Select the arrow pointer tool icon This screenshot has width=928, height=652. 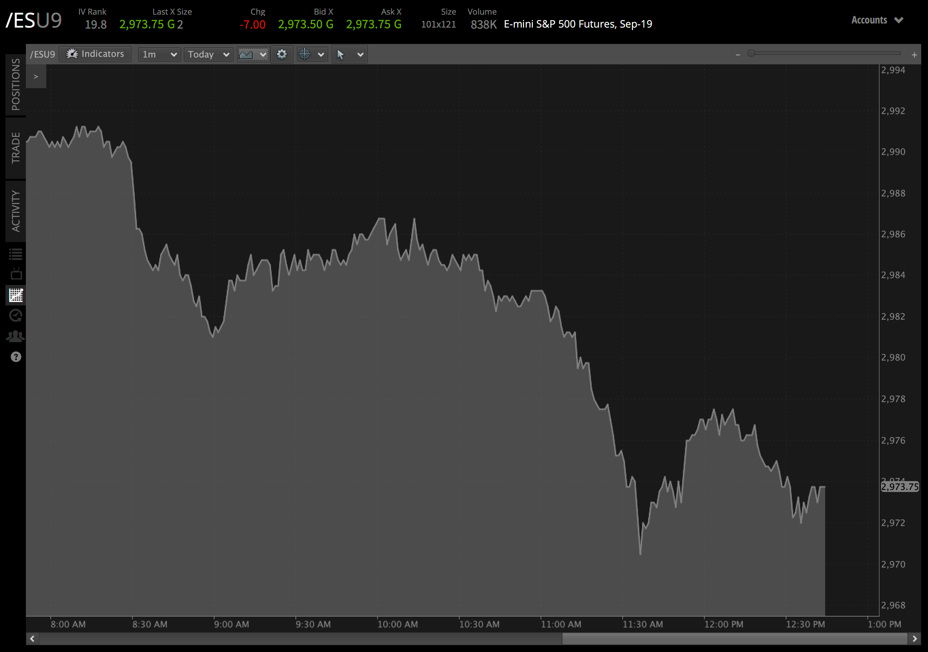[340, 54]
